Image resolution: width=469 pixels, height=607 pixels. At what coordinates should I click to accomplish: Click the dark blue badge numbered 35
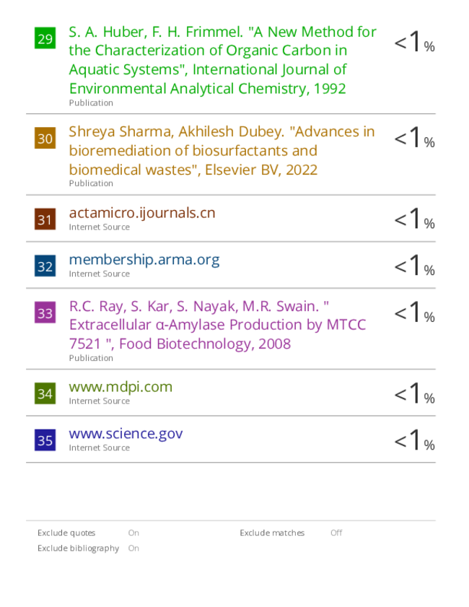pos(45,440)
